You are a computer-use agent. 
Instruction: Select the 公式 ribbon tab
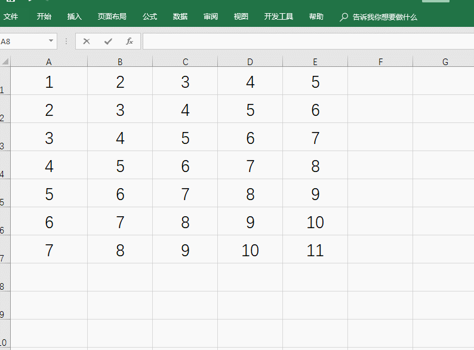coord(150,17)
